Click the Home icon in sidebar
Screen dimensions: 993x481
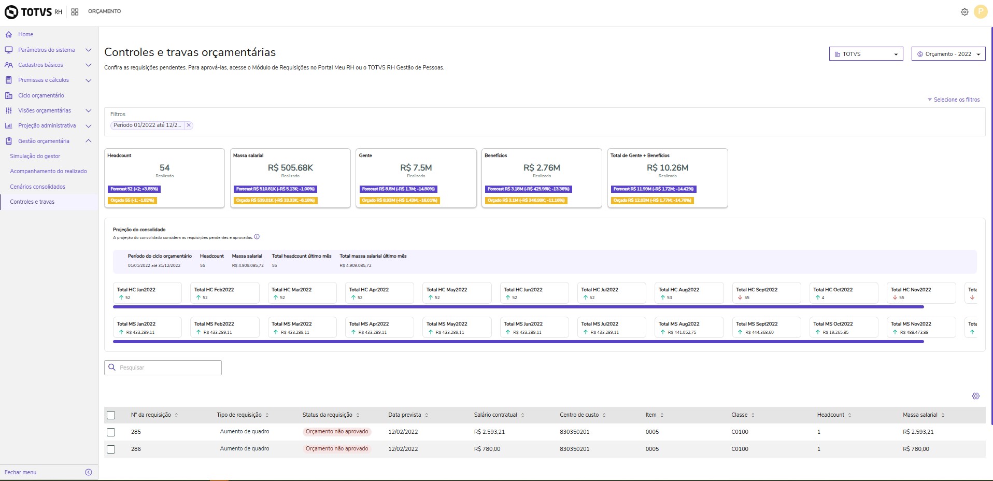[x=9, y=35]
